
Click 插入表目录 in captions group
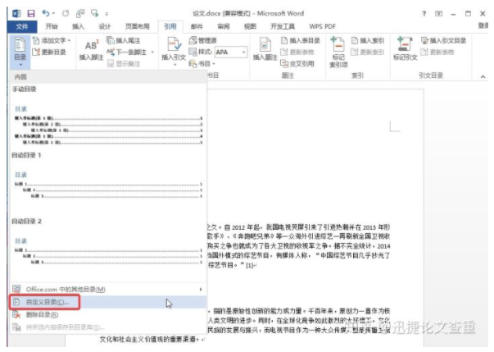pos(300,40)
